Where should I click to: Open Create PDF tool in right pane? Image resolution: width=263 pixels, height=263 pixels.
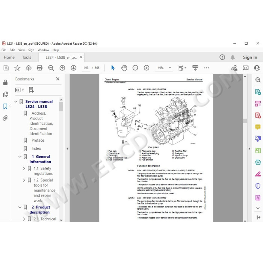coord(258,115)
